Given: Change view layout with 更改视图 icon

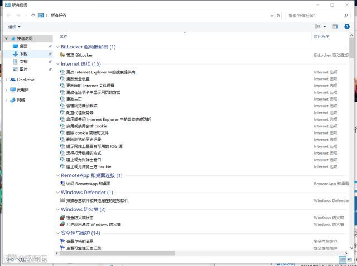Looking at the screenshot, I should point(317,27).
